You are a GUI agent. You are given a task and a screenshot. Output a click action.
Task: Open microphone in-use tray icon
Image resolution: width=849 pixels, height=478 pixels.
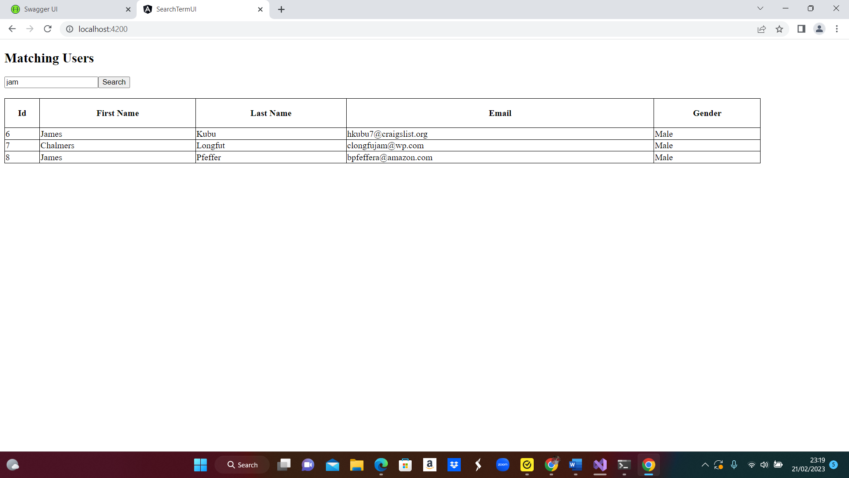point(734,465)
